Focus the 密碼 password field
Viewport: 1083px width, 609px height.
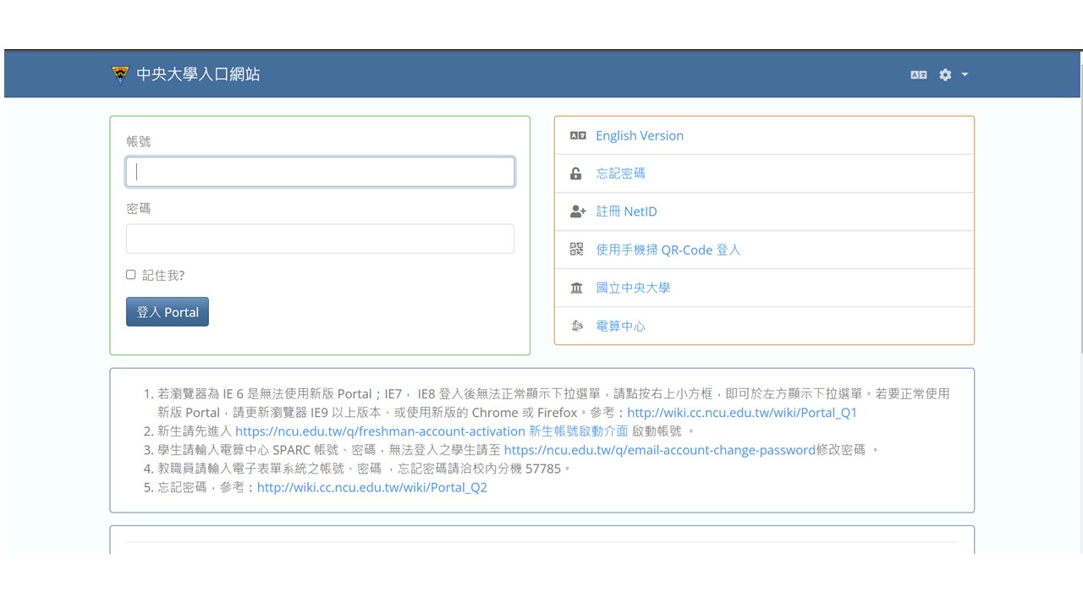[x=320, y=239]
